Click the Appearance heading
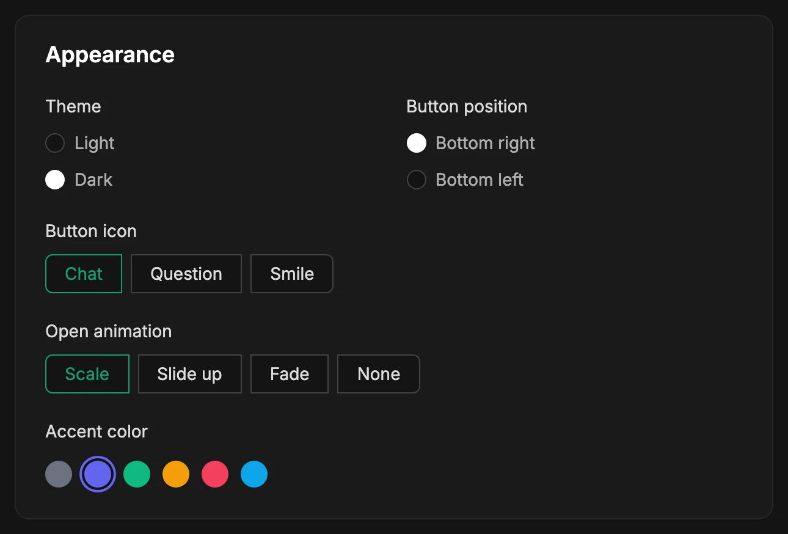Screen dimensions: 788x534 click(x=110, y=55)
